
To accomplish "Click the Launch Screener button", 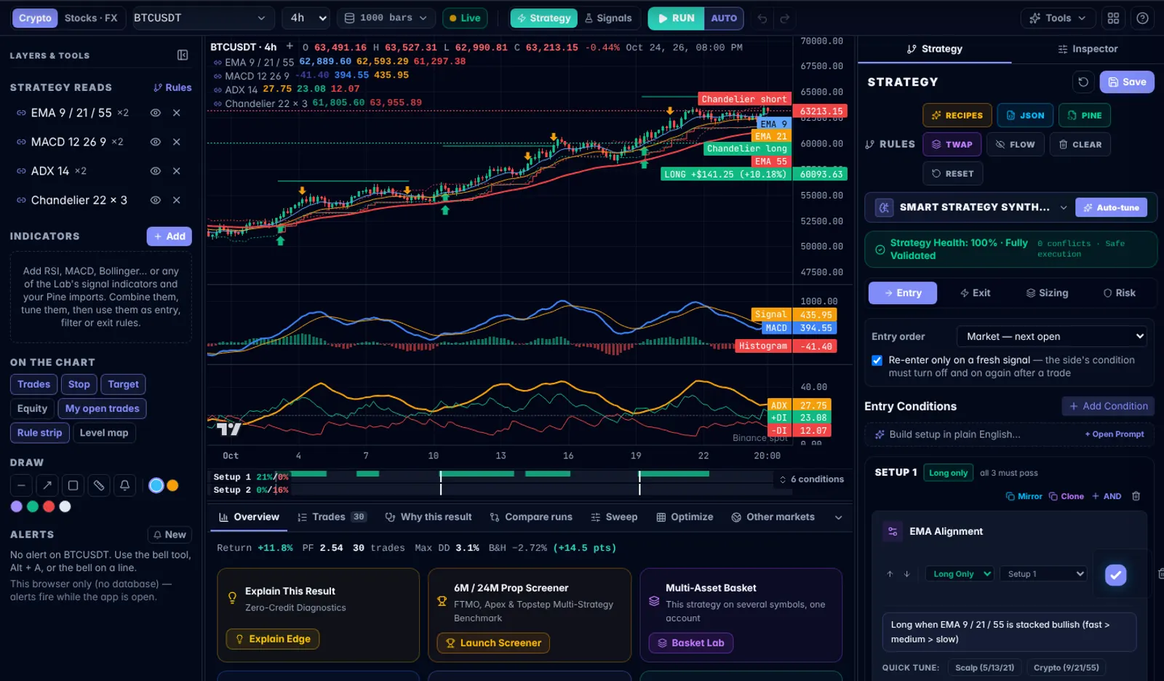I will point(493,643).
